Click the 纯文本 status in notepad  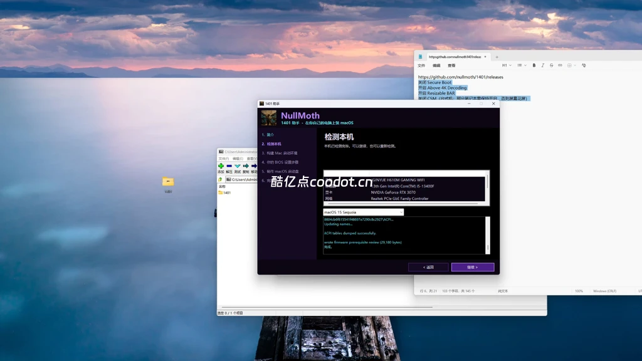(503, 291)
